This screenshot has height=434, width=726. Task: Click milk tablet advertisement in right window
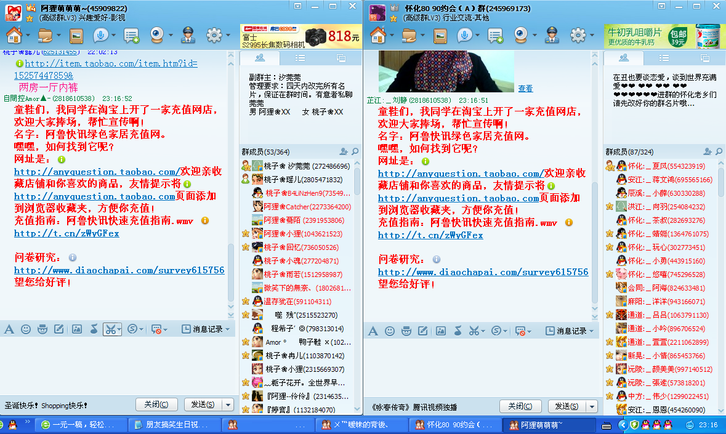pos(664,36)
